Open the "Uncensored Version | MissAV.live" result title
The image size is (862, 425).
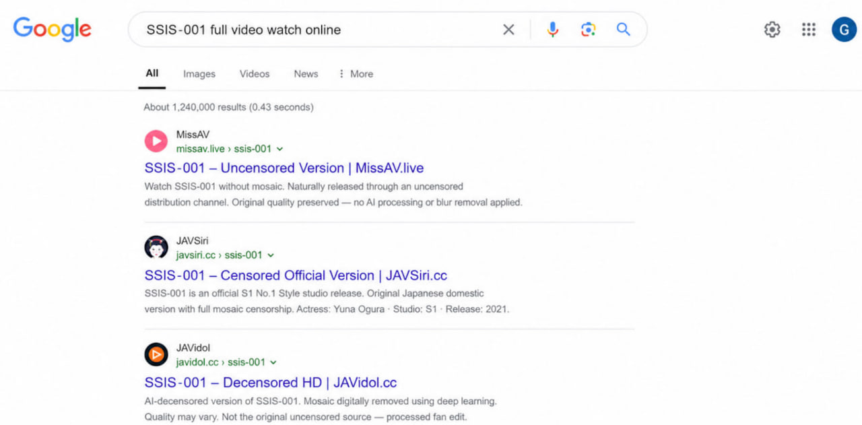[284, 168]
